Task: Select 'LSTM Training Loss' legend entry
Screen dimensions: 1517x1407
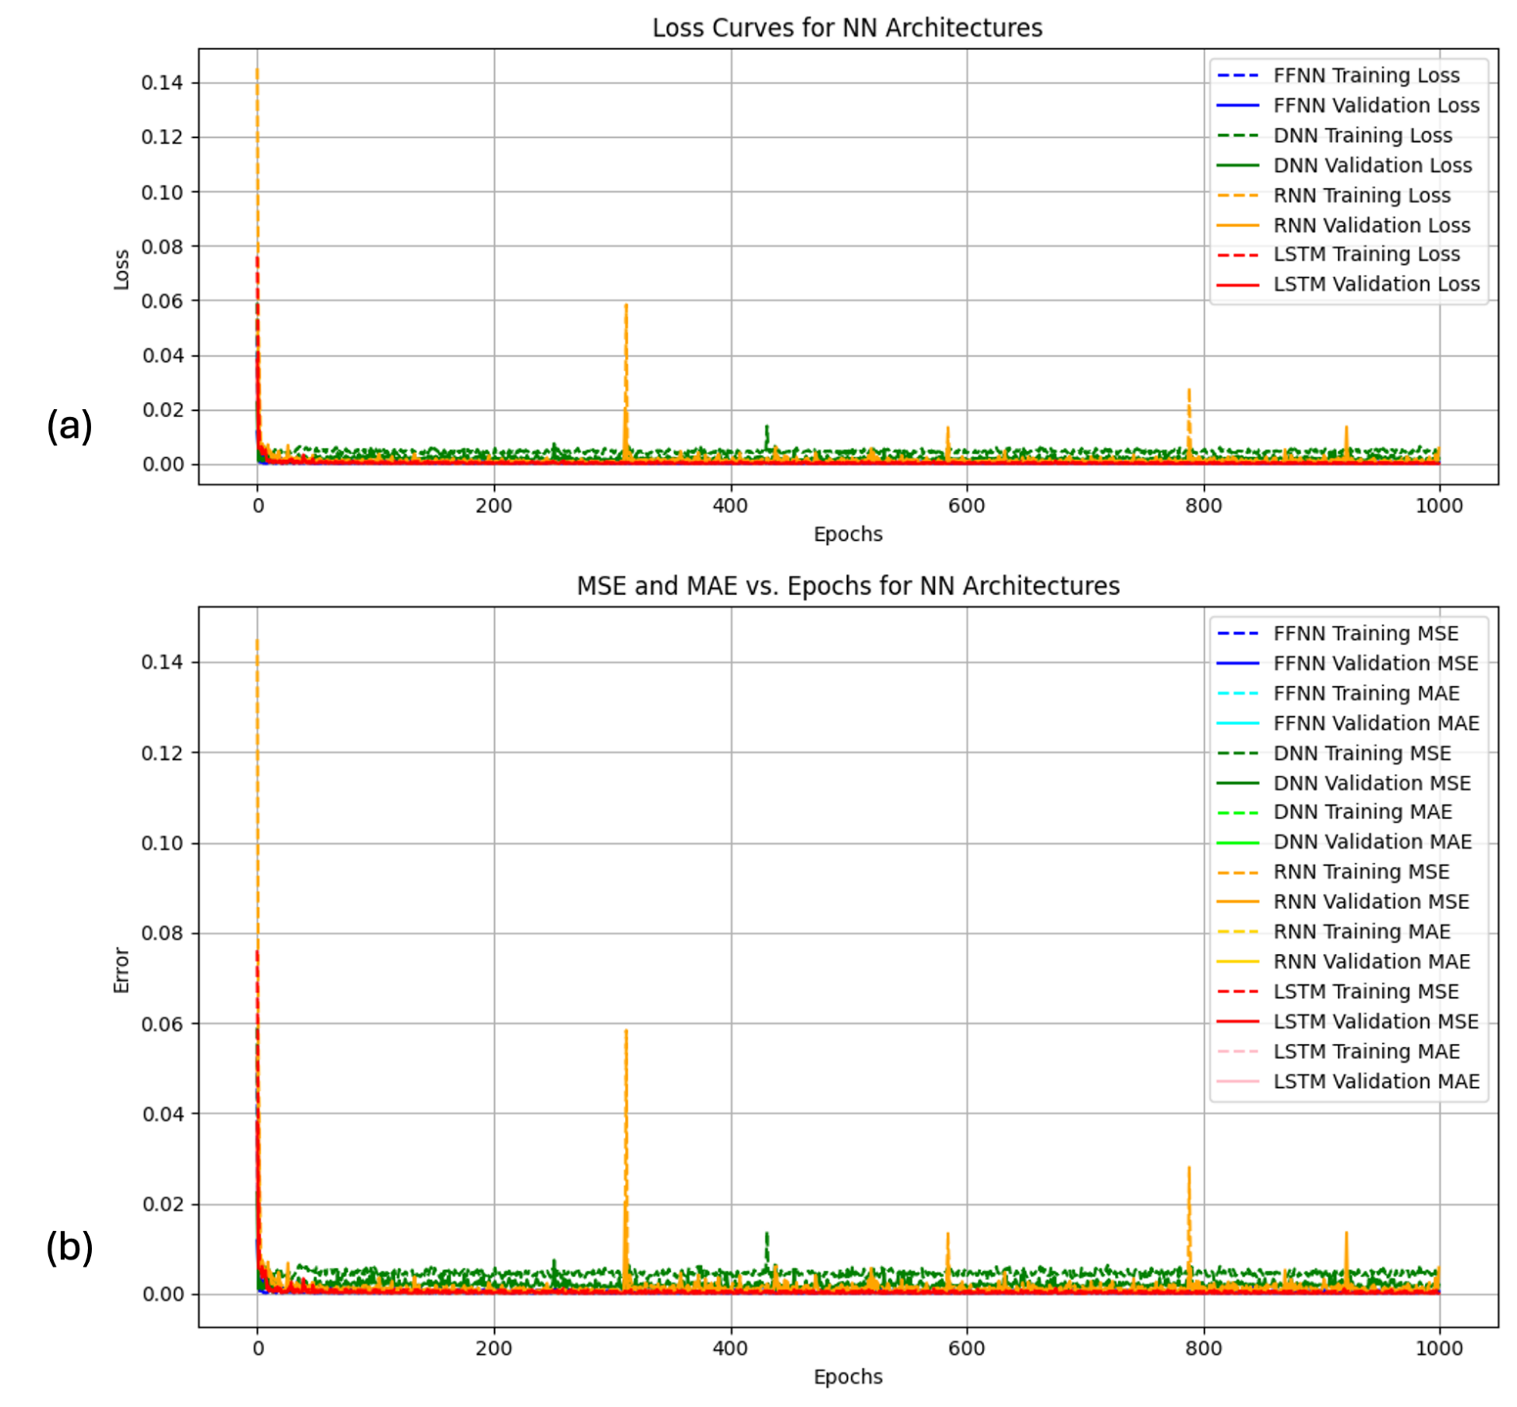Action: point(1339,255)
